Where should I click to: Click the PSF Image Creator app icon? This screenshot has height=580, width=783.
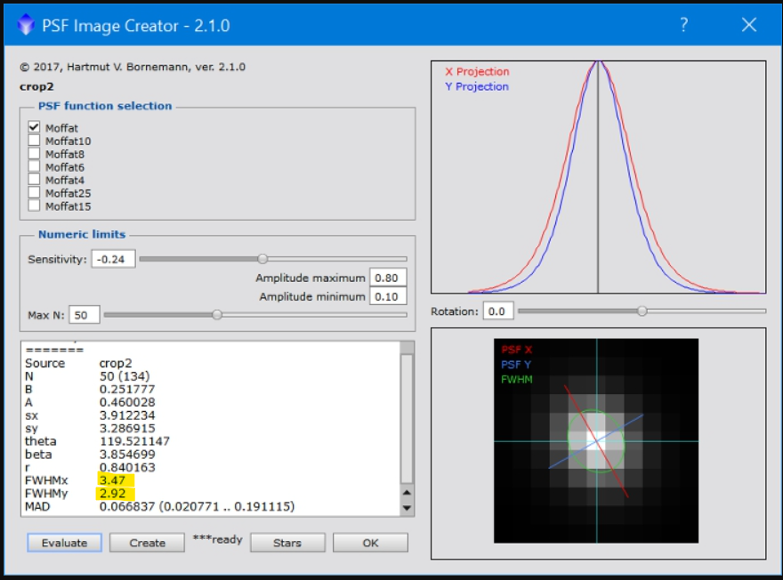click(25, 26)
